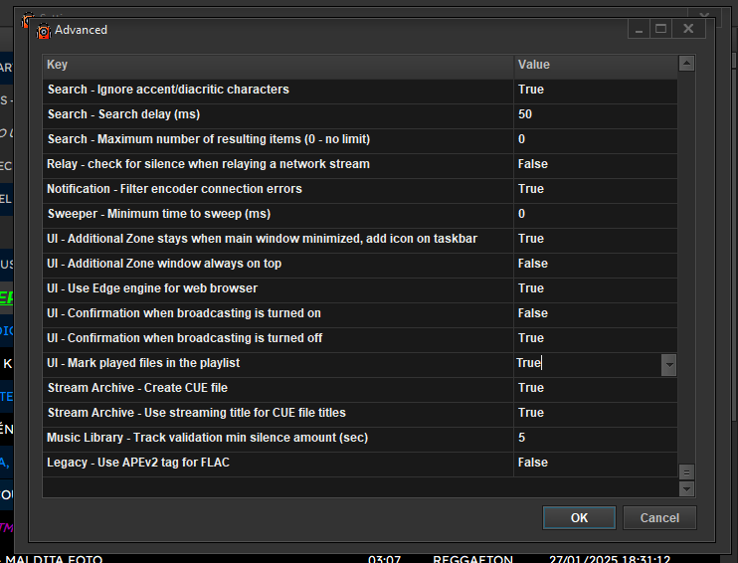Click the scrollbar thumb grip handle

[686, 471]
